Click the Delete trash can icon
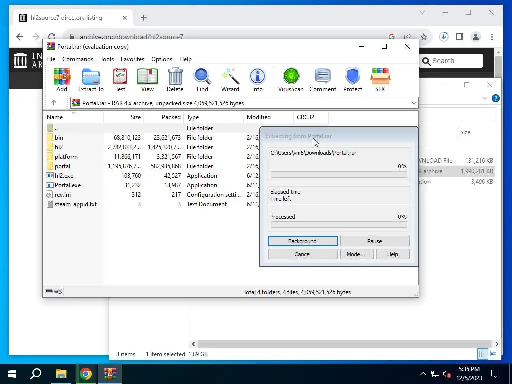The image size is (512, 384). pos(175,80)
